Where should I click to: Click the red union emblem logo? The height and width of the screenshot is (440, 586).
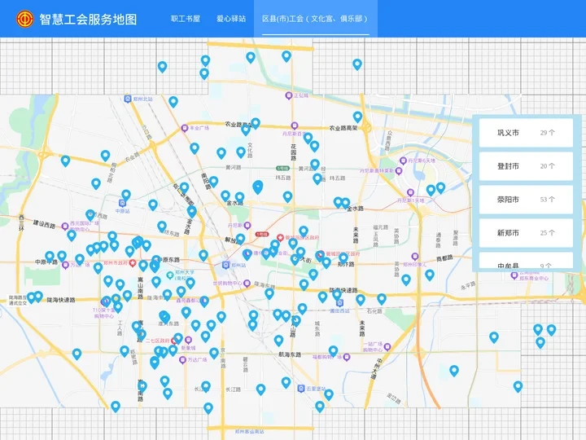click(24, 19)
